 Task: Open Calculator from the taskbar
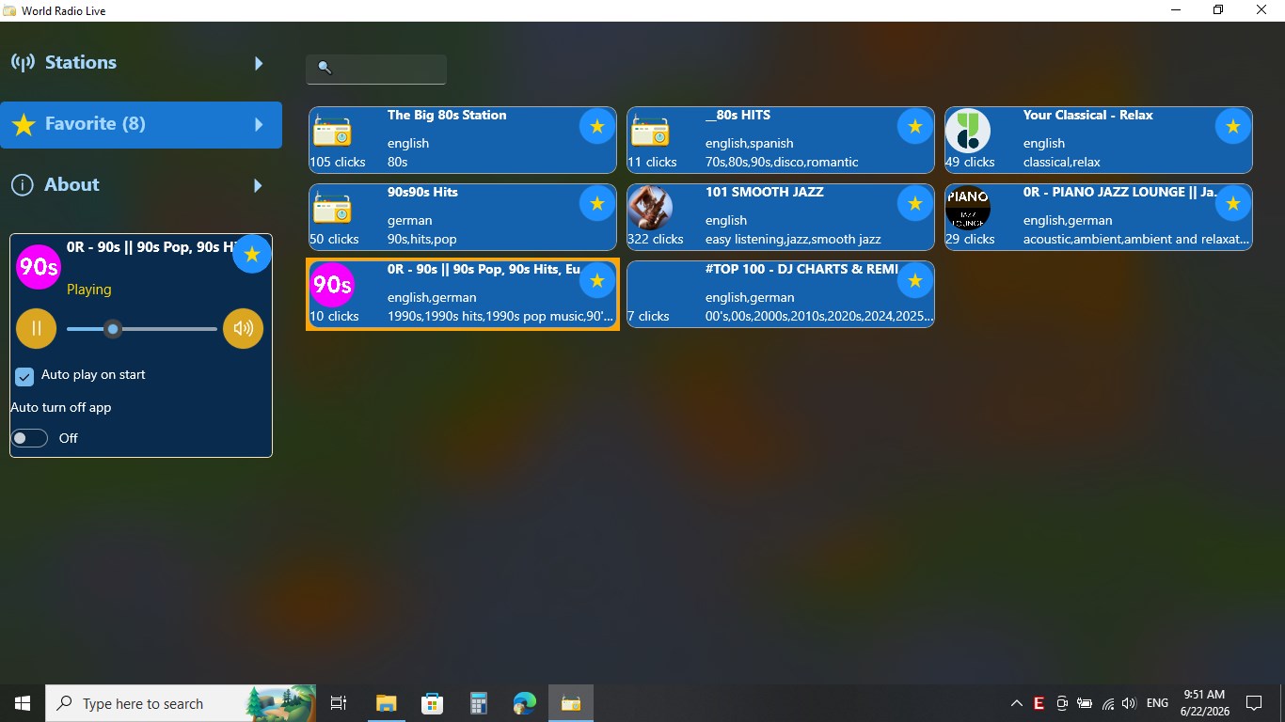478,703
